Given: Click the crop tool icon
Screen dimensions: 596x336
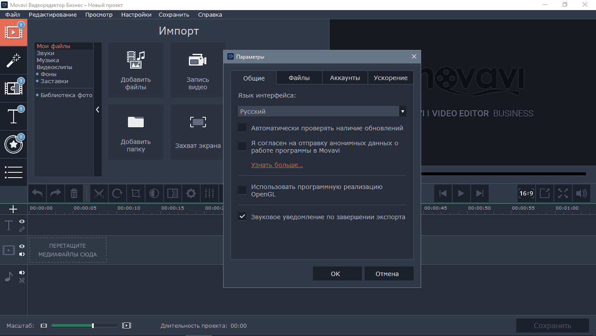Looking at the screenshot, I should pyautogui.click(x=136, y=193).
